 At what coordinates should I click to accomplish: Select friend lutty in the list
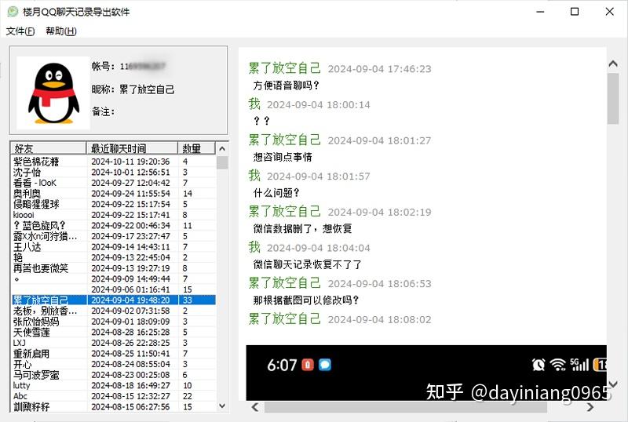[x=22, y=386]
